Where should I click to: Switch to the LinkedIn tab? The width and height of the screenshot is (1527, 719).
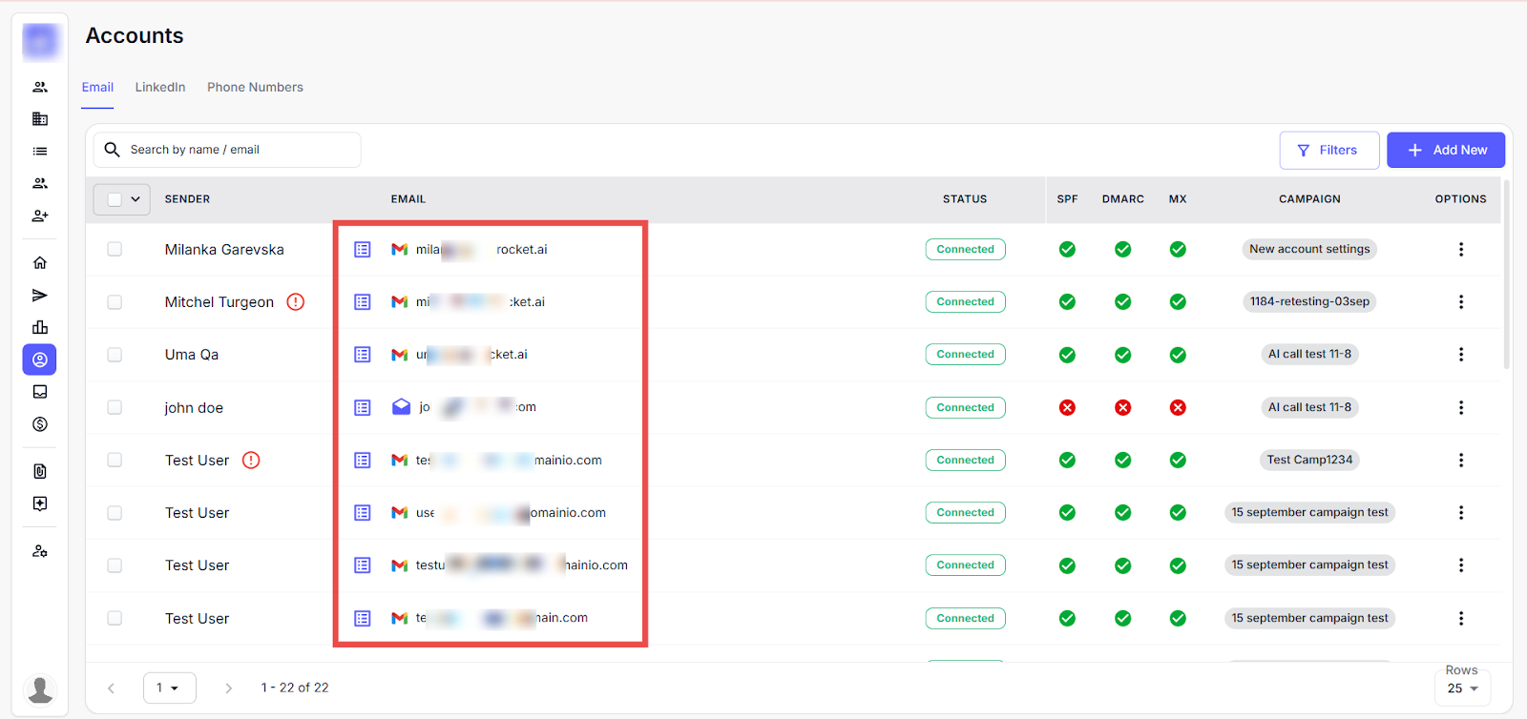(x=160, y=88)
